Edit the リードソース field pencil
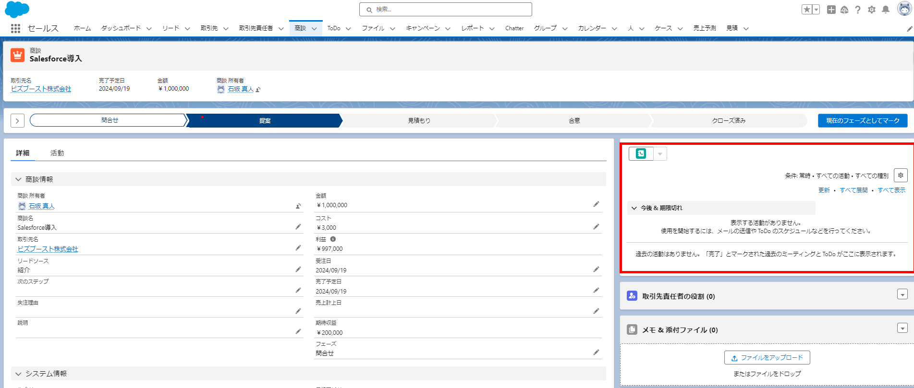The width and height of the screenshot is (914, 388). (298, 270)
